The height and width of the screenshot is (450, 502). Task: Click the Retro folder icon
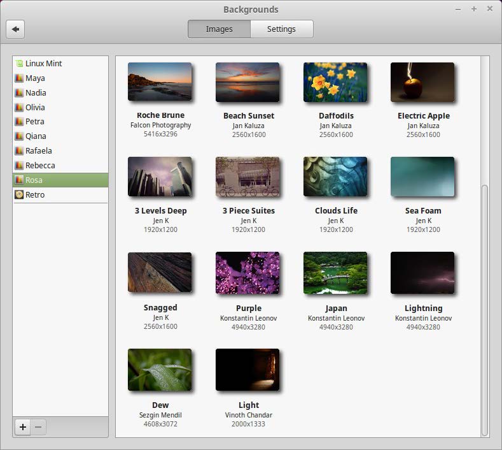[19, 195]
